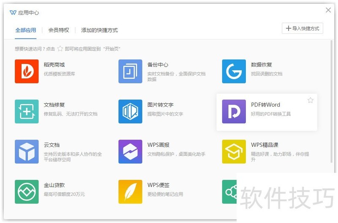Launch the WPS便签 notes icon
Image resolution: width=338 pixels, height=223 pixels.
pyautogui.click(x=130, y=192)
